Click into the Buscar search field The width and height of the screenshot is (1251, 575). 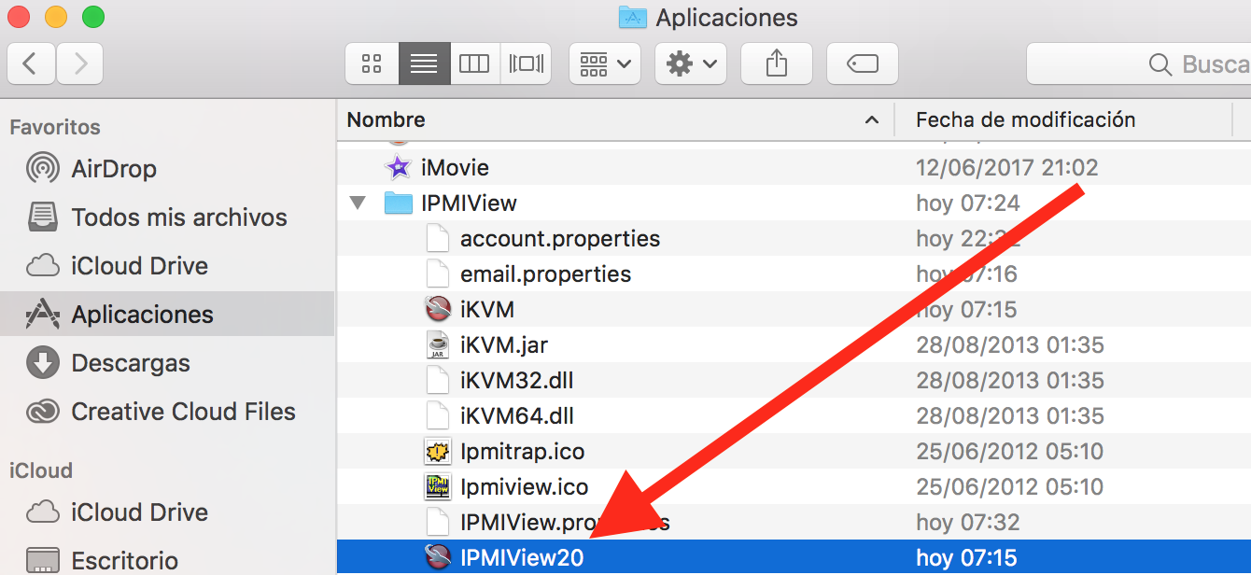(x=1139, y=63)
